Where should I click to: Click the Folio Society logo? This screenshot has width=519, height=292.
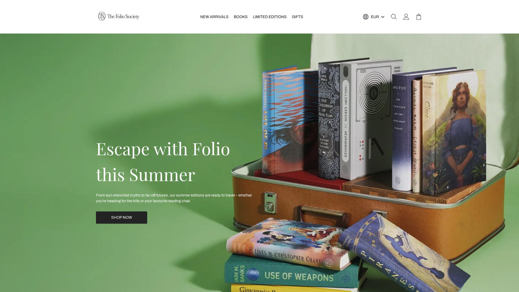pos(119,16)
